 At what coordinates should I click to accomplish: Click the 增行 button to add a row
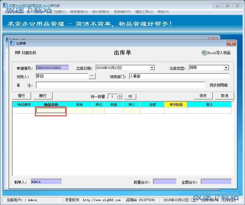click(x=22, y=96)
